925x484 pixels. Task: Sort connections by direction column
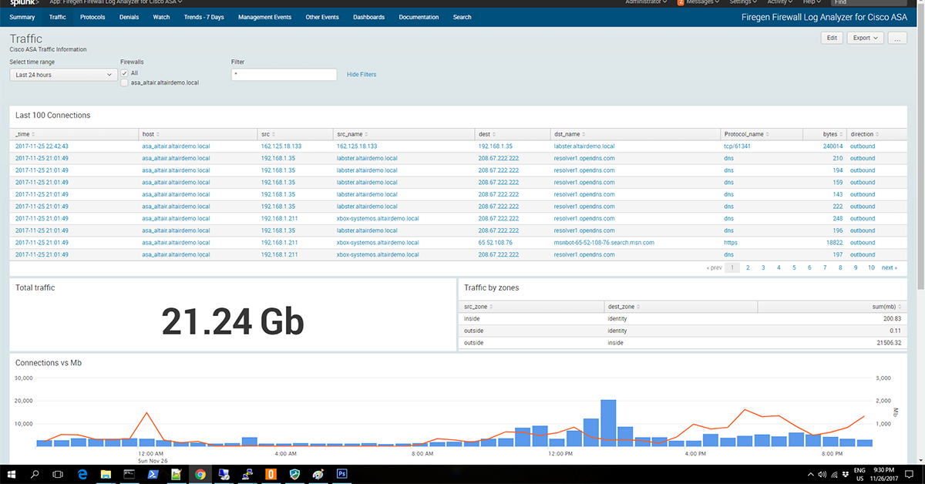point(864,134)
